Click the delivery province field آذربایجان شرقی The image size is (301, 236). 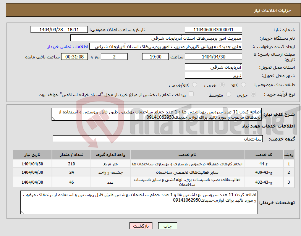click(x=213, y=67)
